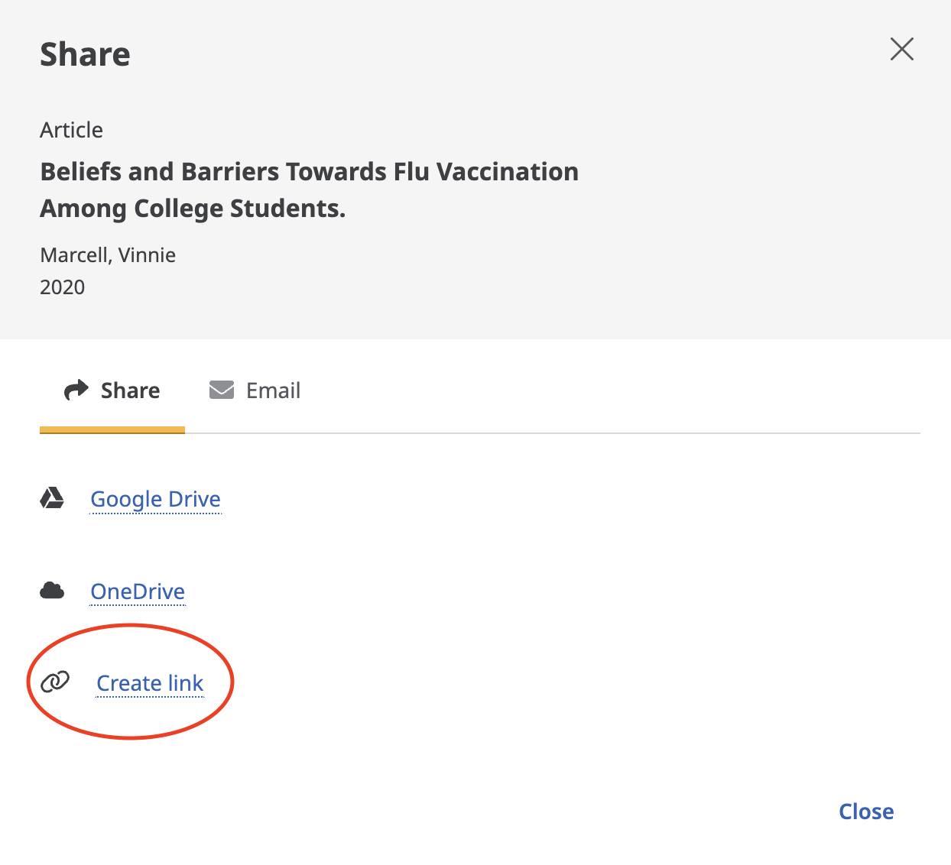Viewport: 951px width, 865px height.
Task: Click the OneDrive cloud icon
Action: 52,591
